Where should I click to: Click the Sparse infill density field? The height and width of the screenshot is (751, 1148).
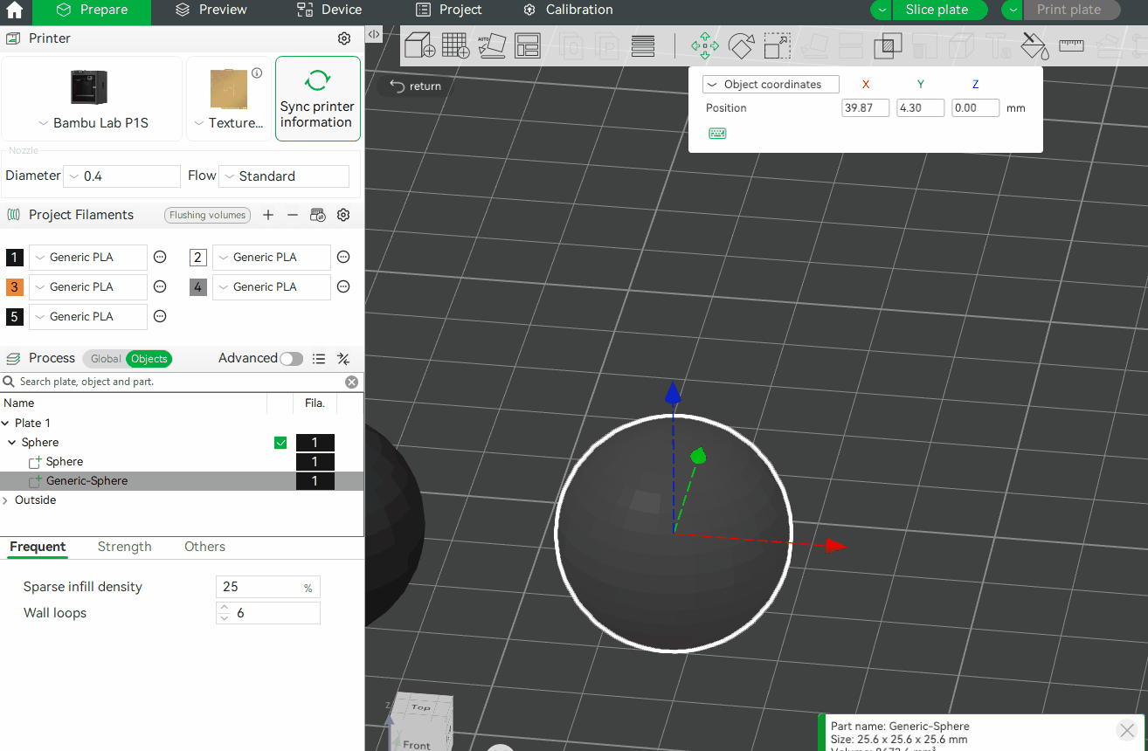tap(268, 587)
